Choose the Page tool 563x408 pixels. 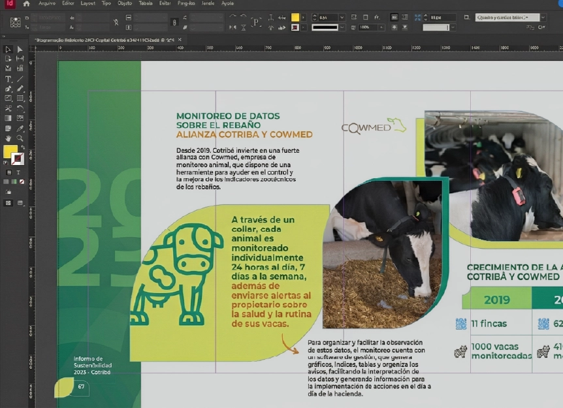pos(8,59)
